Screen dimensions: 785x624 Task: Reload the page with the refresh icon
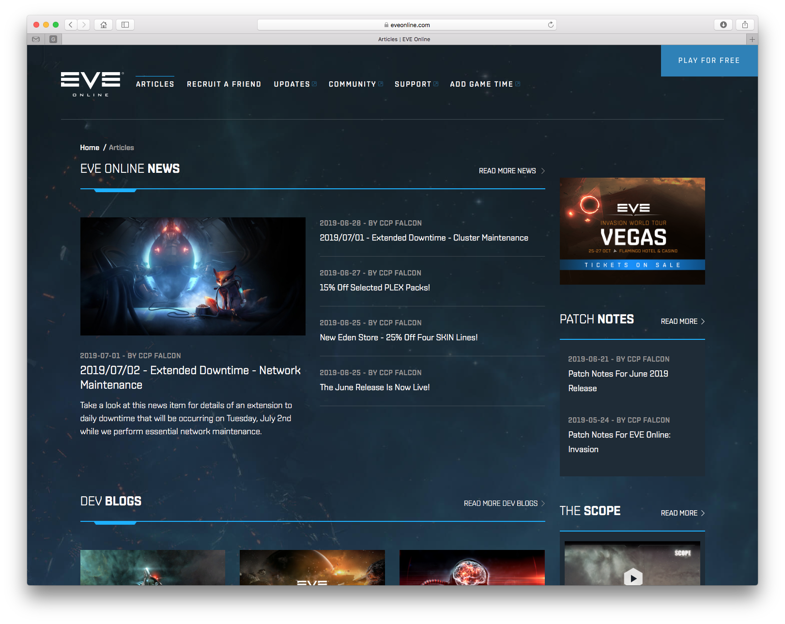[x=551, y=25]
